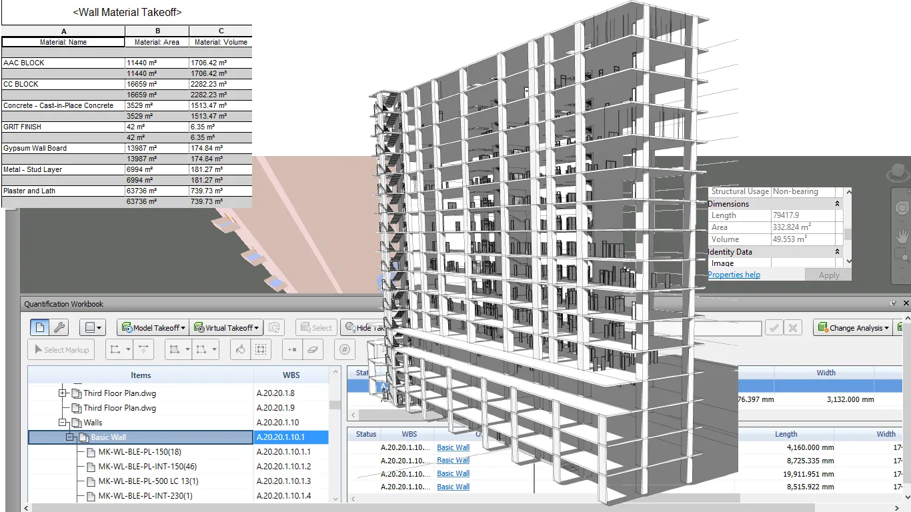
Task: Open Basic Wall link in 8,515.922 mm row
Action: point(453,487)
